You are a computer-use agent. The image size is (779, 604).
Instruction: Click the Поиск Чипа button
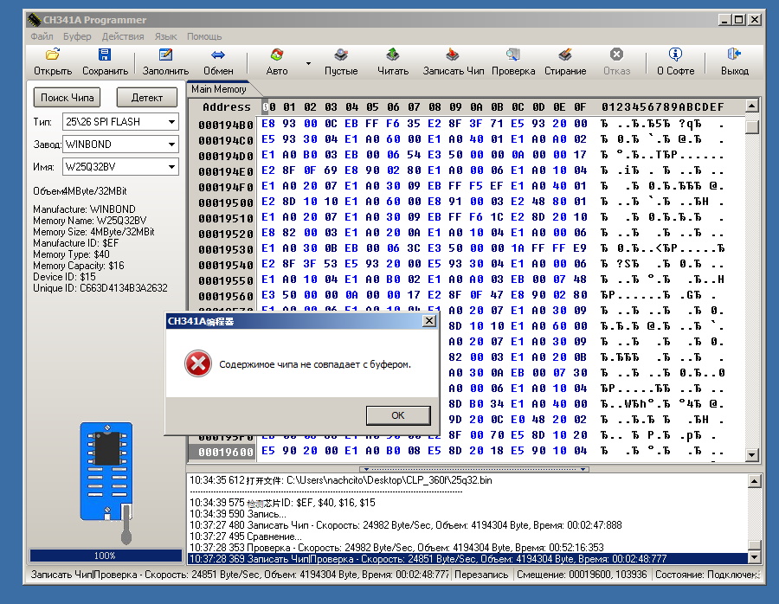tap(68, 97)
